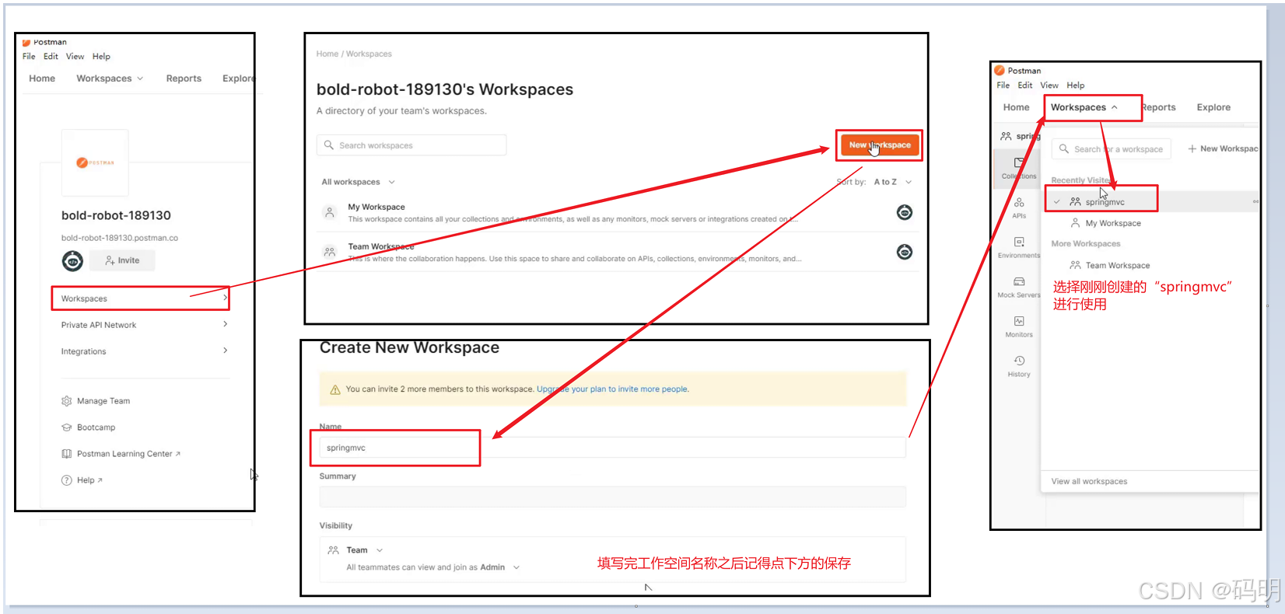Click the Search workspaces field
Viewport: 1285px width, 614px height.
(411, 145)
